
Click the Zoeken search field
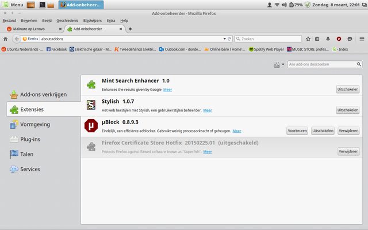coord(269,39)
